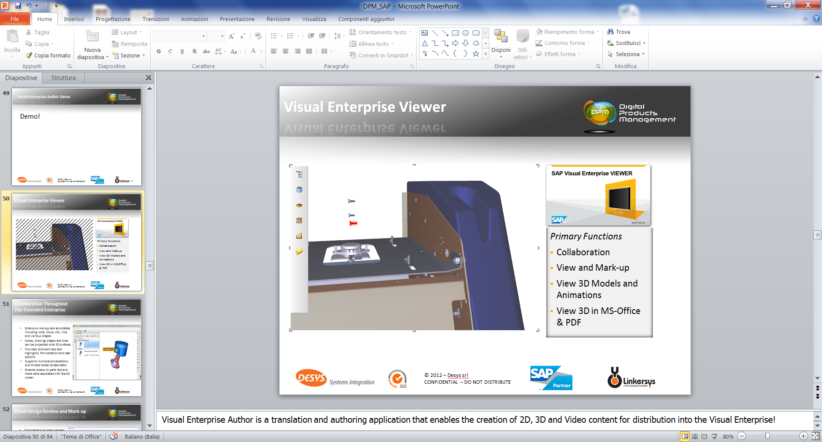Toggle bold G formatting
Screen dimensions: 822x442
click(159, 51)
